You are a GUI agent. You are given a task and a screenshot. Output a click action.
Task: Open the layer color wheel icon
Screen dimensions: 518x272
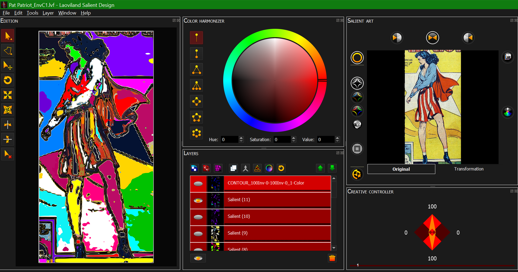[x=269, y=168]
